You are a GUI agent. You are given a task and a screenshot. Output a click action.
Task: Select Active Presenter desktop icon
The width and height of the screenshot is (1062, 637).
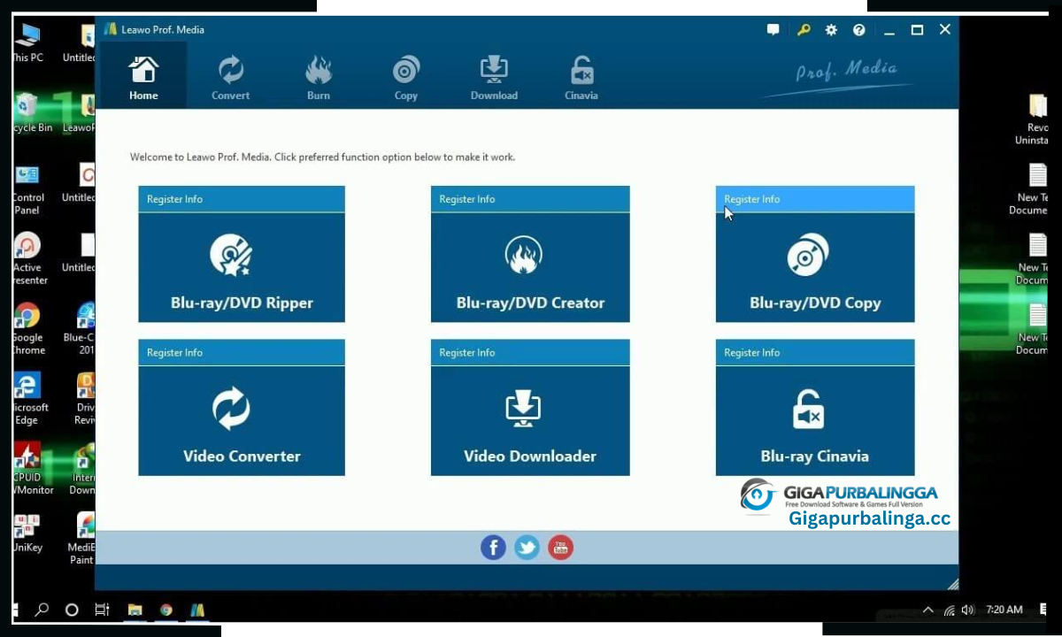[28, 258]
